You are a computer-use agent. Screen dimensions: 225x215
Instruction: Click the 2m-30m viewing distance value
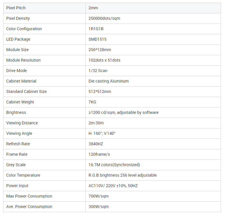pyautogui.click(x=96, y=123)
